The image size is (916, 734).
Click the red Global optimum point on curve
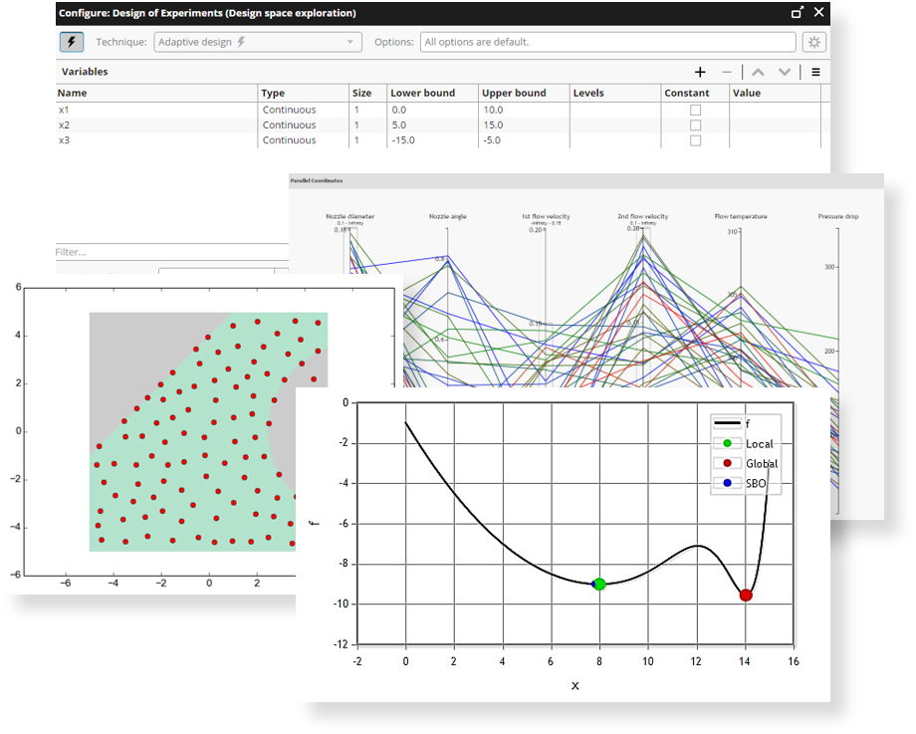(746, 596)
